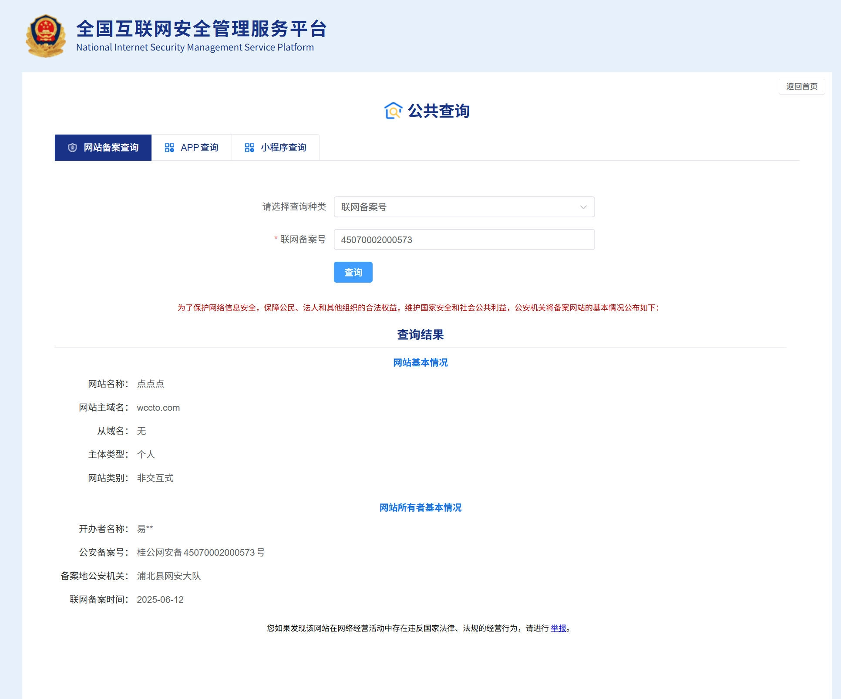Click the grid icon in APP查询 tab
Image resolution: width=841 pixels, height=699 pixels.
(x=169, y=148)
